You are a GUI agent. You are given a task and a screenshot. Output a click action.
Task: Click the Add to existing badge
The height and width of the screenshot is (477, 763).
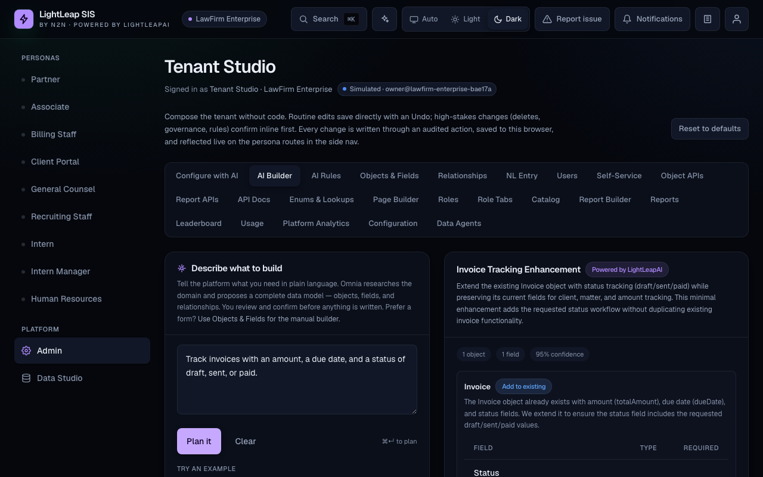coord(523,386)
